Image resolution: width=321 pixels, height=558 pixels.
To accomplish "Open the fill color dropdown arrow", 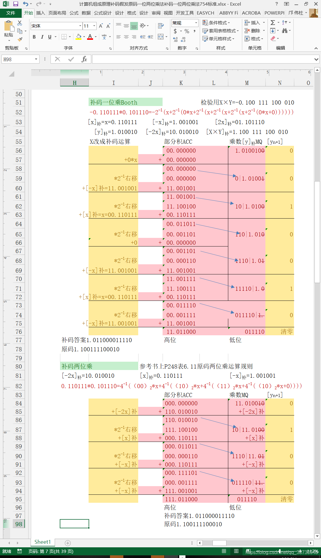I will coord(84,37).
